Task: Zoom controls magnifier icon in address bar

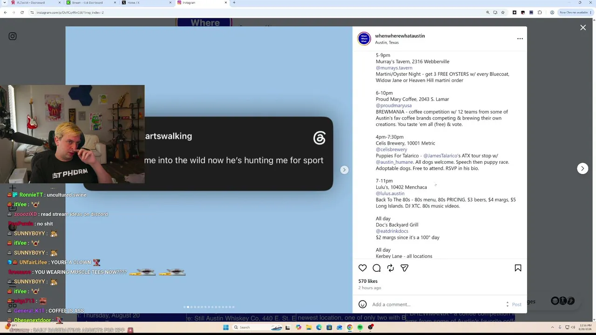Action: (488, 13)
